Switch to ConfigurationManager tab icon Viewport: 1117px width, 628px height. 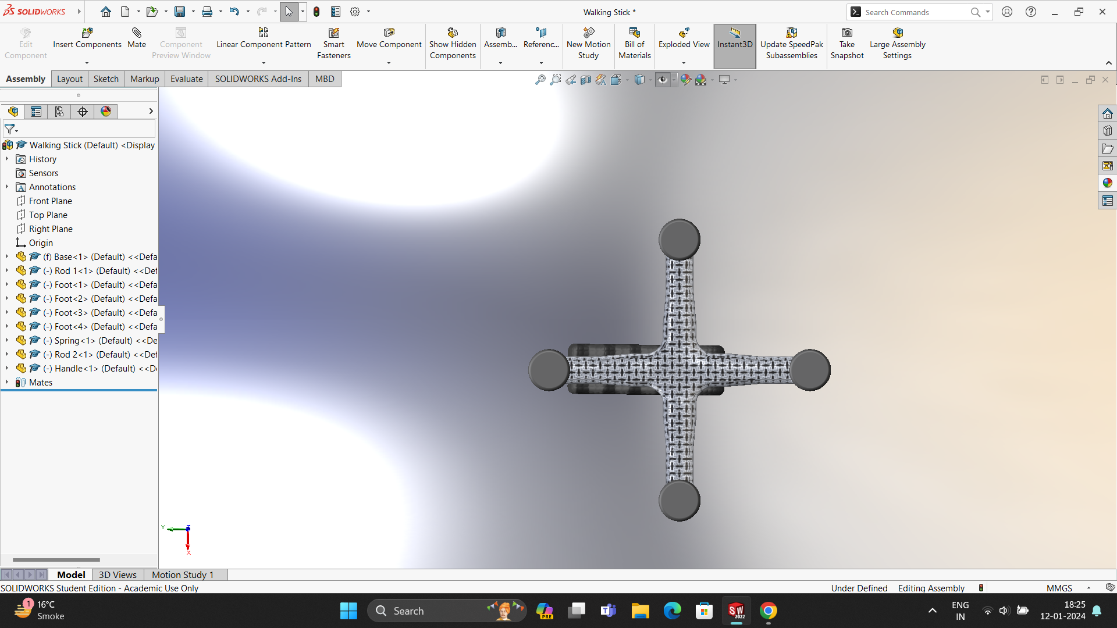59,112
